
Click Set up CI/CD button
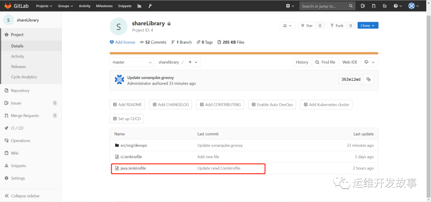pos(127,119)
